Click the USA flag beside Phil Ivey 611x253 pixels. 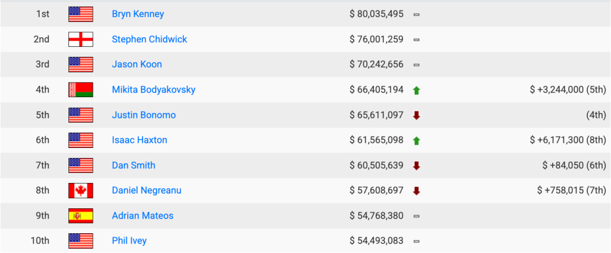[x=80, y=241]
